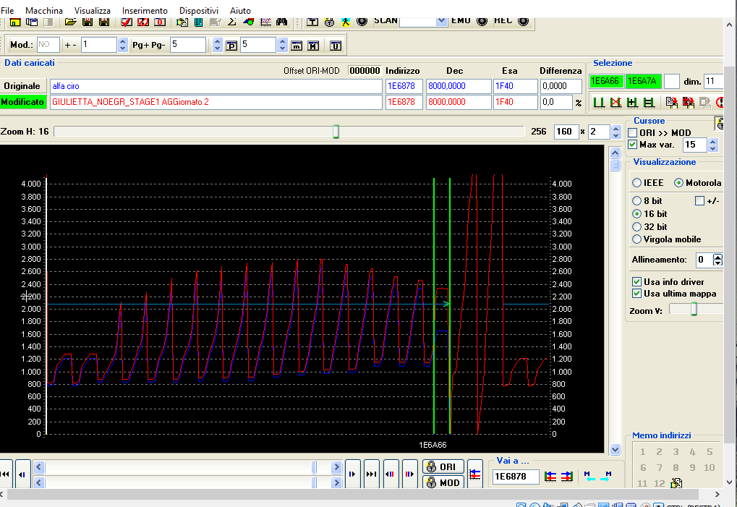This screenshot has width=737, height=507.
Task: Open the Macchina menu
Action: [x=44, y=11]
